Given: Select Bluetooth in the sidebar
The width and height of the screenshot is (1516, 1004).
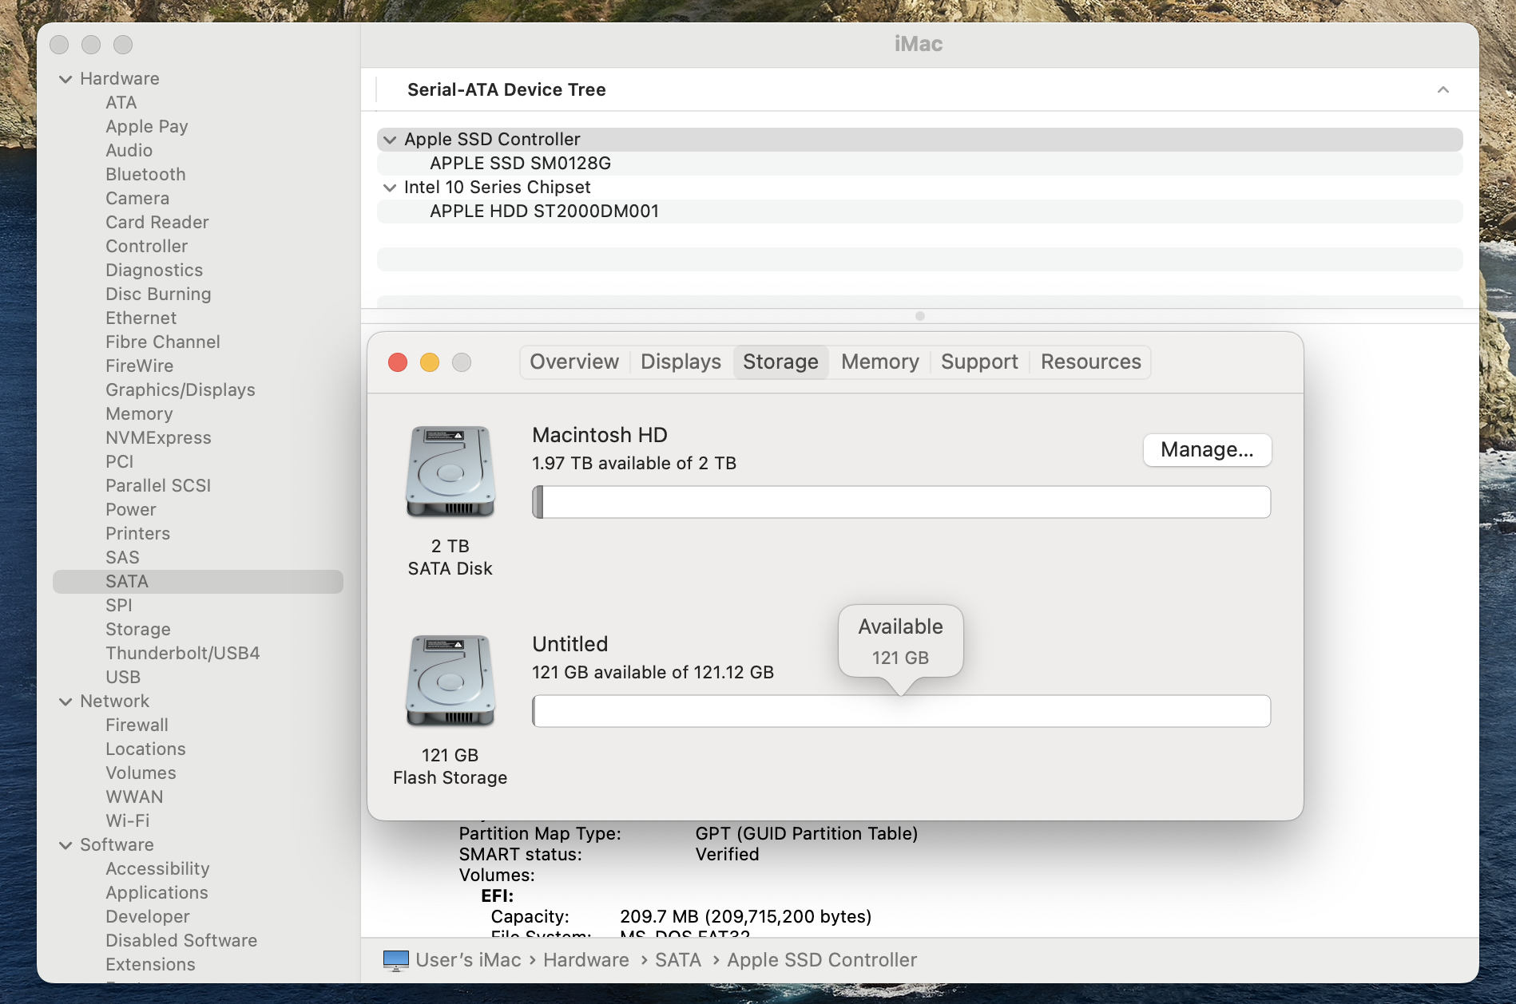Looking at the screenshot, I should pos(145,175).
